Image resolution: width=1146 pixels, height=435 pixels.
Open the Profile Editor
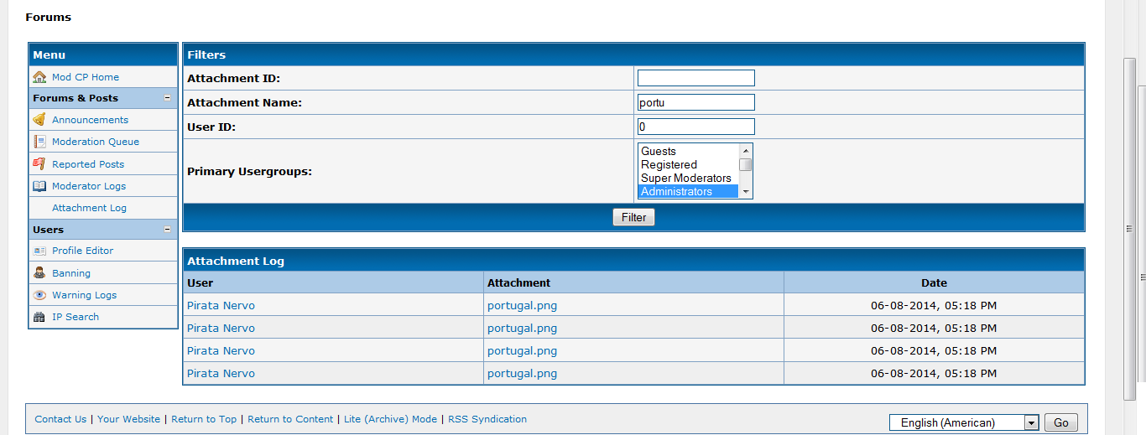point(82,251)
